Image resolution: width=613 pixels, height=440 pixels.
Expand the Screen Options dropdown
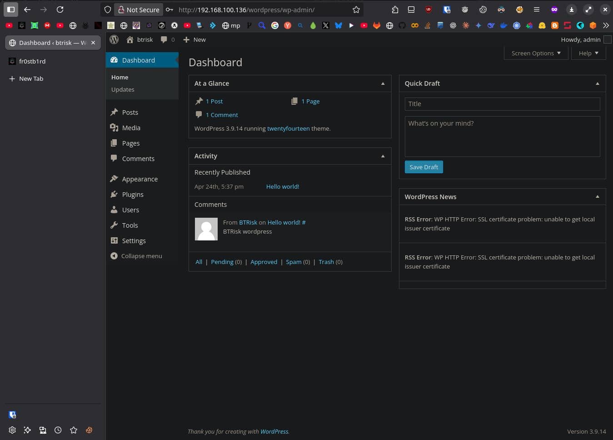(x=536, y=53)
